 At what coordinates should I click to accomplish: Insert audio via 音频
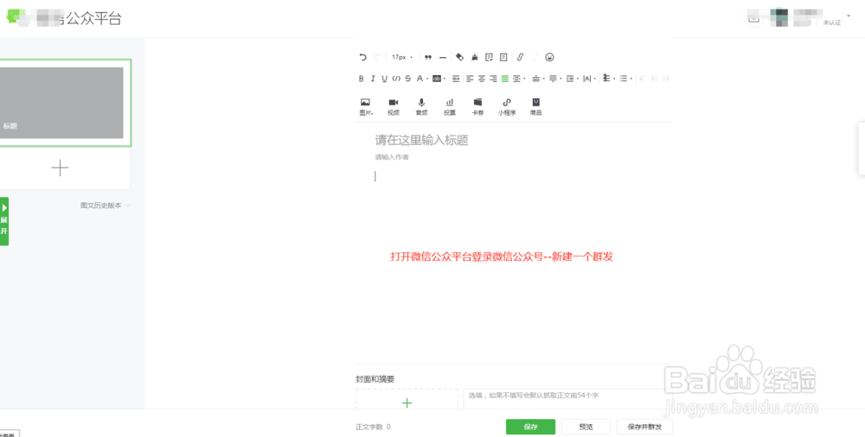(421, 107)
